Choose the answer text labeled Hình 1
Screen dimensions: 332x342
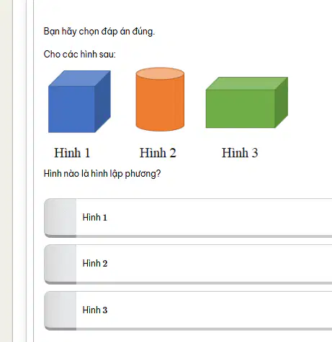94,218
